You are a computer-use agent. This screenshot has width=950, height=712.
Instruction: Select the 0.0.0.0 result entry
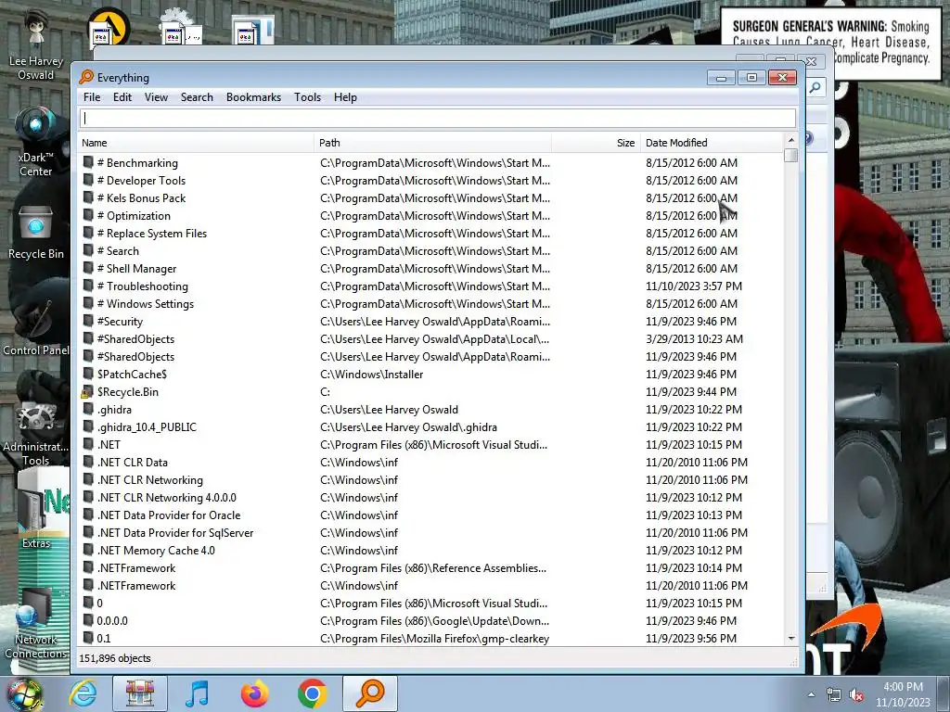click(112, 620)
